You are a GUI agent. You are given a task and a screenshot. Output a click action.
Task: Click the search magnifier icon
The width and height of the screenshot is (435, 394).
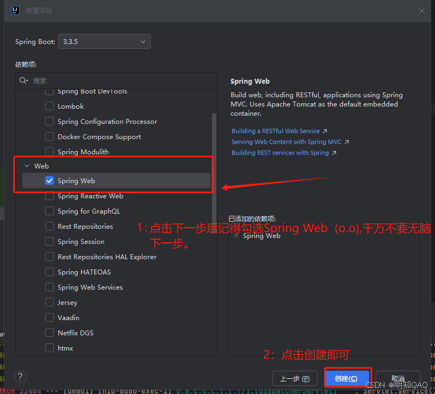[x=23, y=80]
